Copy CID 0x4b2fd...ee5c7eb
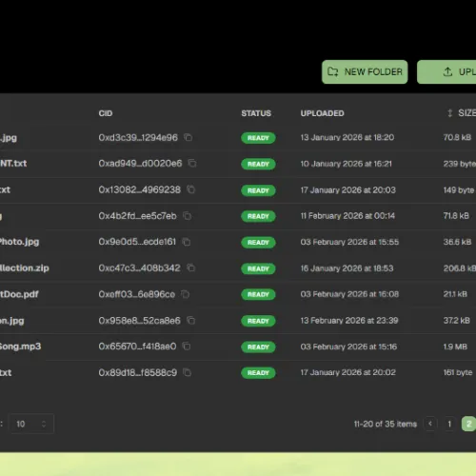This screenshot has width=476, height=476. click(188, 216)
